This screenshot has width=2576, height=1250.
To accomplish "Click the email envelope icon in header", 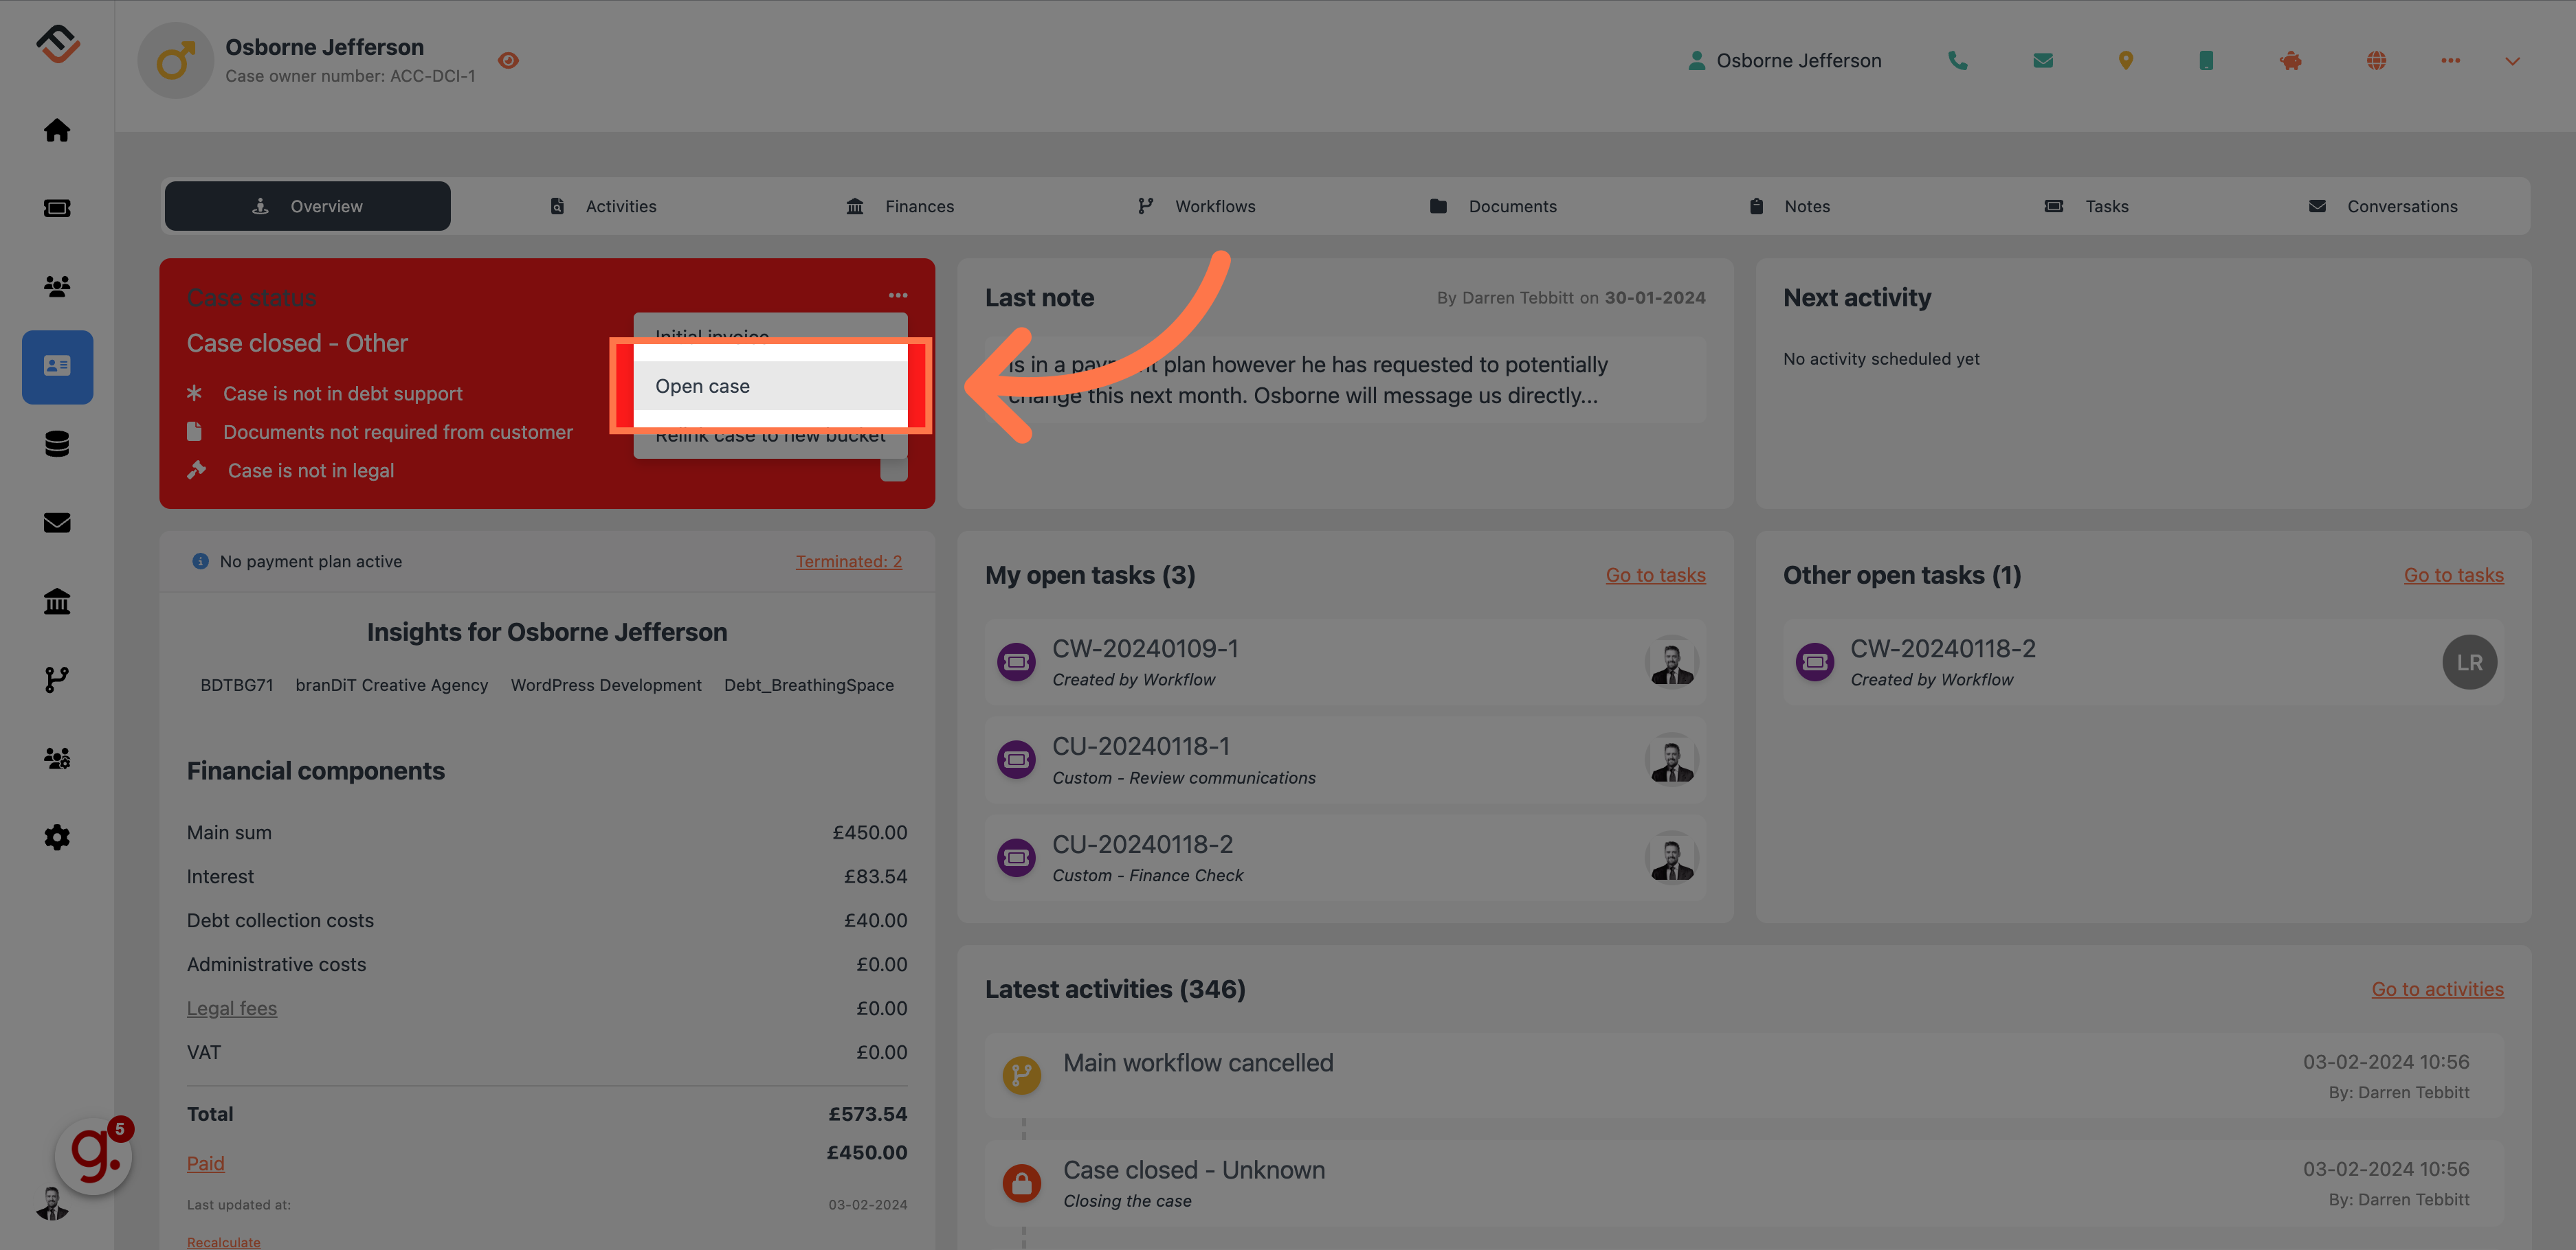I will 2044,60.
